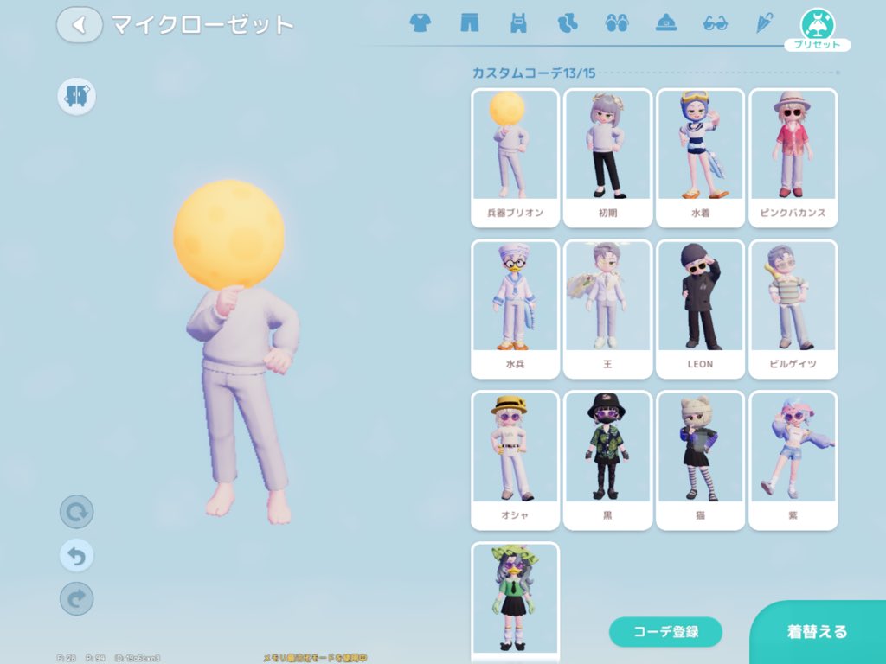Open the overalls category icon
This screenshot has width=886, height=664.
pyautogui.click(x=518, y=23)
